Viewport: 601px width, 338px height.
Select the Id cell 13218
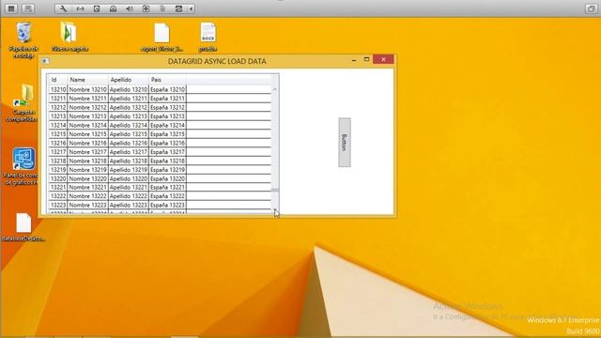click(x=58, y=161)
